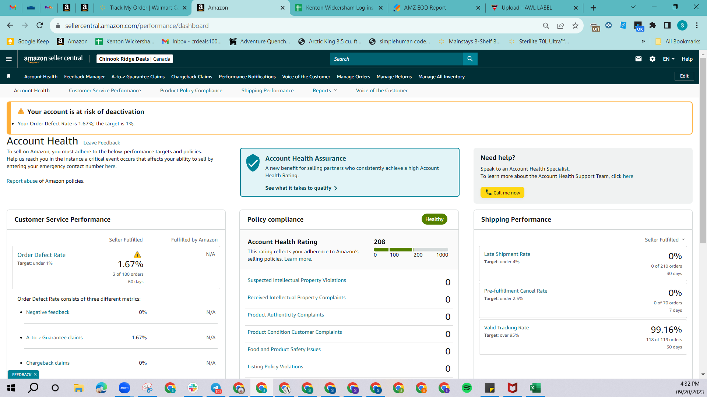707x397 pixels.
Task: Click the Healthy status badge
Action: pyautogui.click(x=435, y=219)
